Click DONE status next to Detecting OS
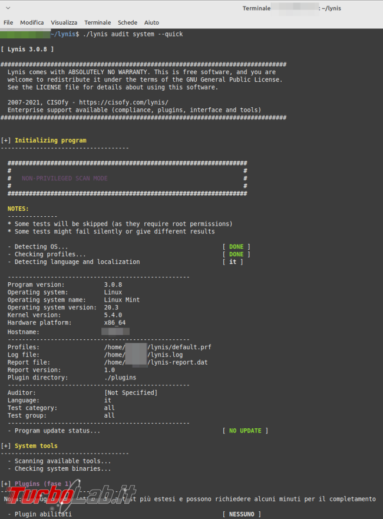383x519 pixels. (236, 247)
